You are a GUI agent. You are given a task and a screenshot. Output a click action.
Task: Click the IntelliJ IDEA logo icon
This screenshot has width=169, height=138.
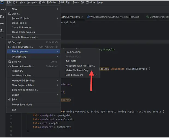point(3,2)
